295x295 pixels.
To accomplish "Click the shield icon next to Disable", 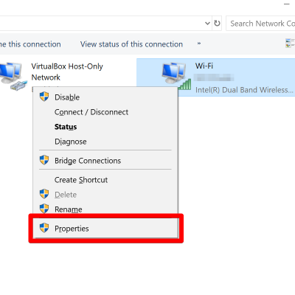I will pos(44,97).
